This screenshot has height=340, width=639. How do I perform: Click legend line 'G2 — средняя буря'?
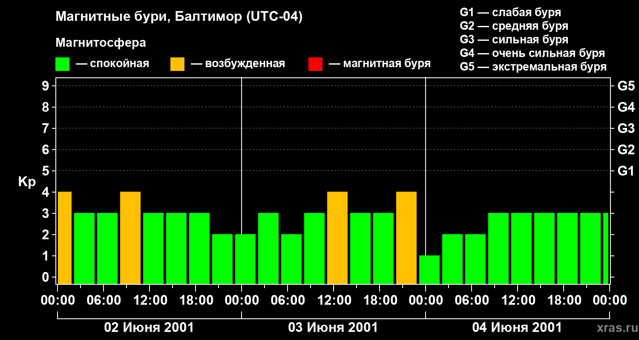pos(514,26)
